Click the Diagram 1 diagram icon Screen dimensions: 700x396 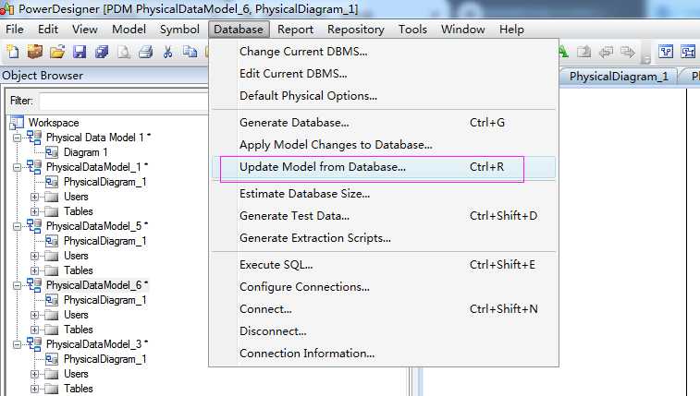point(52,152)
